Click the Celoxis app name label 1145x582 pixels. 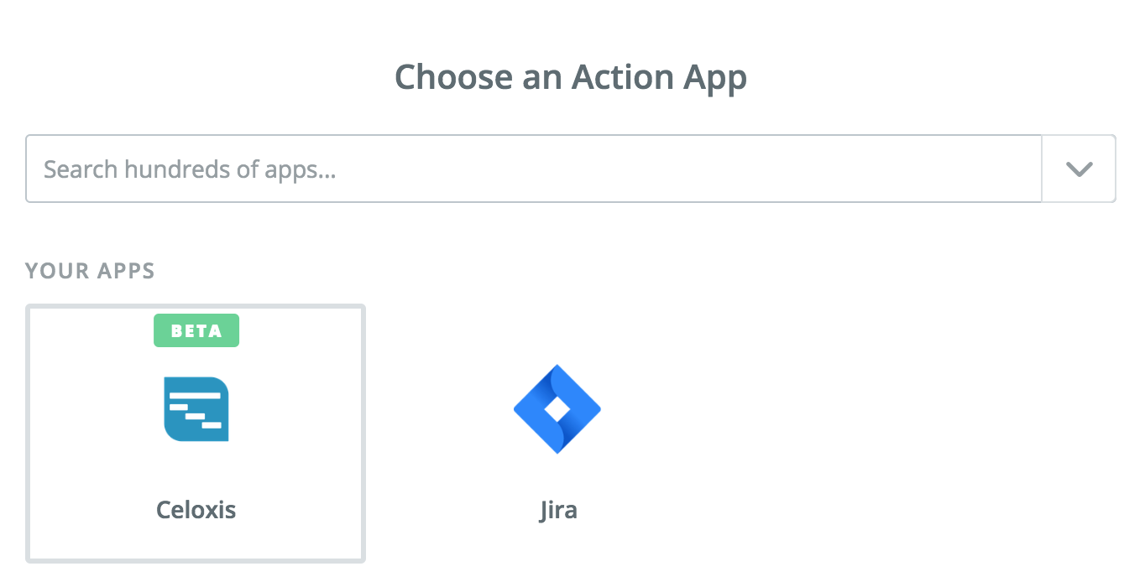click(196, 509)
